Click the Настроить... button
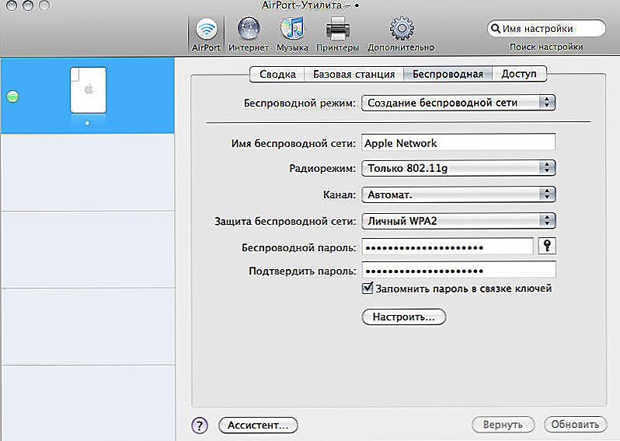This screenshot has width=620, height=441. (x=404, y=317)
